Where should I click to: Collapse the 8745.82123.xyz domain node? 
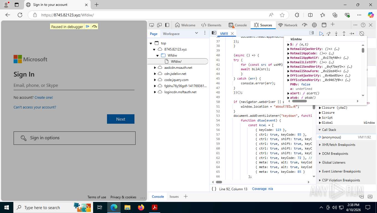coord(154,49)
